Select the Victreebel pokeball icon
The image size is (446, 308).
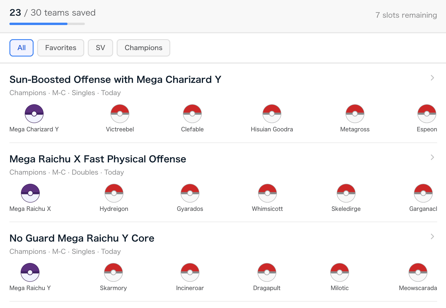click(x=120, y=113)
